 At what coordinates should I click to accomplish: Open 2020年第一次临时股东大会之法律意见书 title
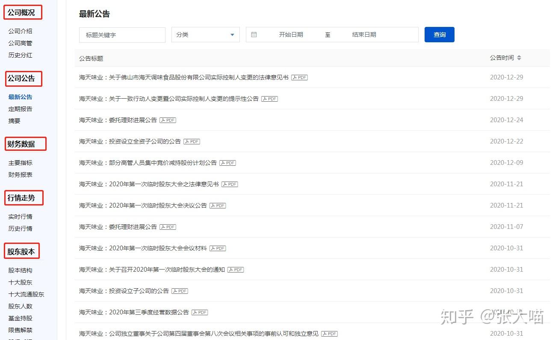149,184
